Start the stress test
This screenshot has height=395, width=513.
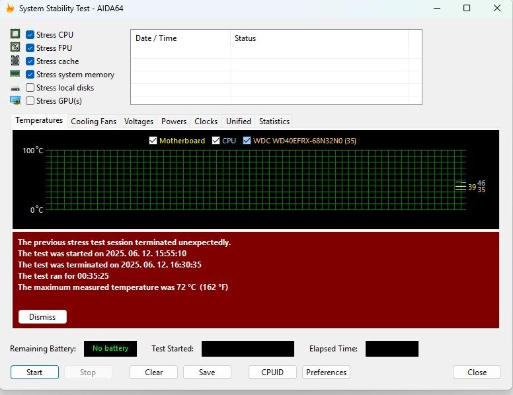point(34,373)
